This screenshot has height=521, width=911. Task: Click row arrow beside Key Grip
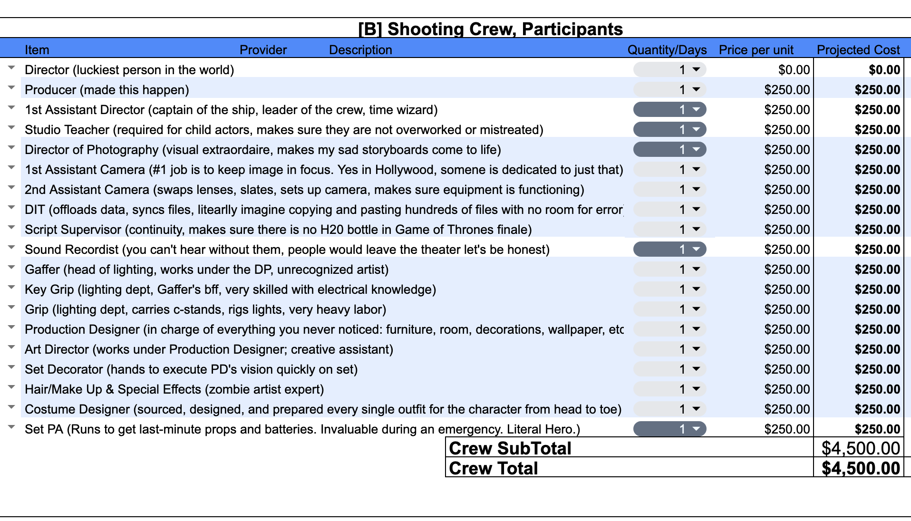[12, 288]
